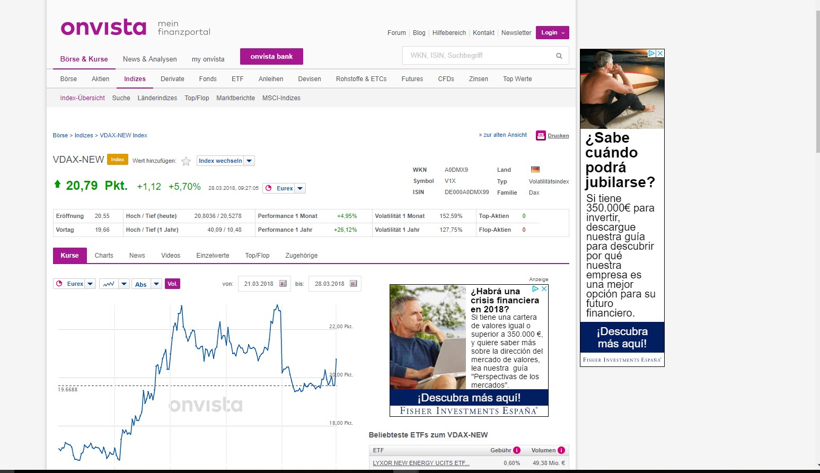Click the Indizes breadcrumb link
Viewport: 820px width, 473px height.
coord(84,135)
